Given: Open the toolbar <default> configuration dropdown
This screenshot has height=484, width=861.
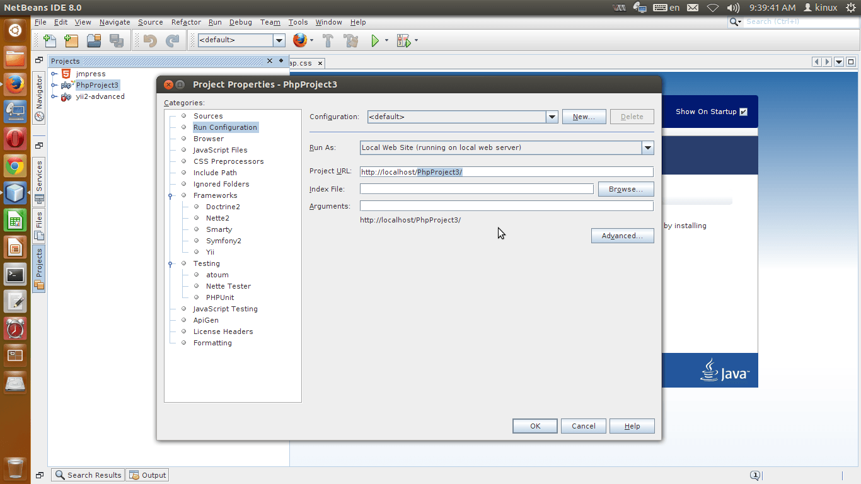Looking at the screenshot, I should pyautogui.click(x=279, y=40).
